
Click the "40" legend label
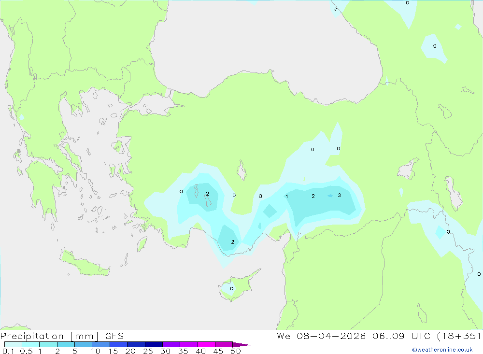pos(200,351)
